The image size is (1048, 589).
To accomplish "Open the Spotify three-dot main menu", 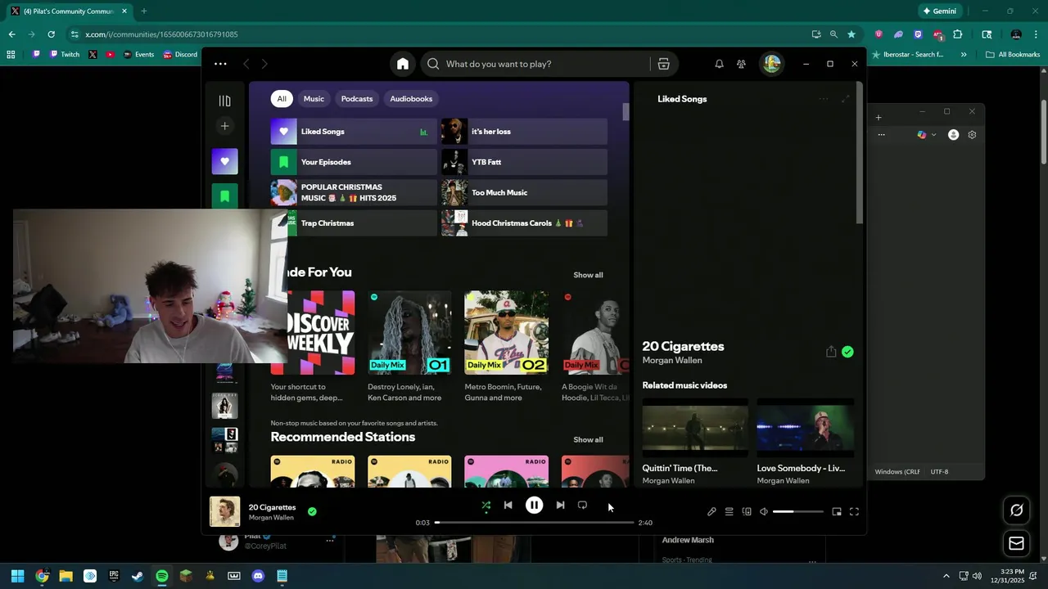I will tap(220, 64).
